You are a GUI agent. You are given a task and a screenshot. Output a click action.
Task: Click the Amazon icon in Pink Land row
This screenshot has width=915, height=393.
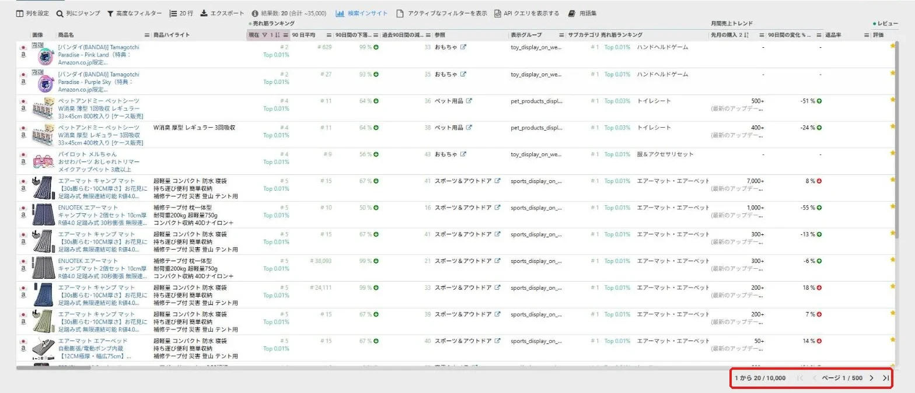tap(22, 55)
